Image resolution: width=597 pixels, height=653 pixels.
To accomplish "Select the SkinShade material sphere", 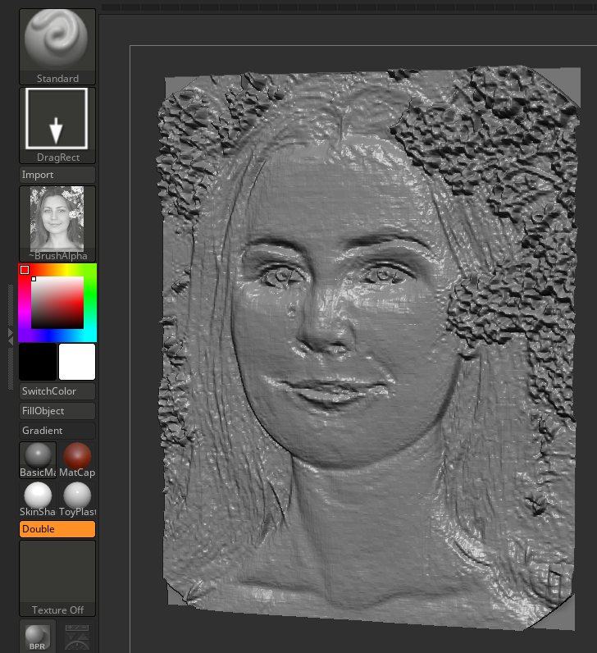I will pos(38,495).
